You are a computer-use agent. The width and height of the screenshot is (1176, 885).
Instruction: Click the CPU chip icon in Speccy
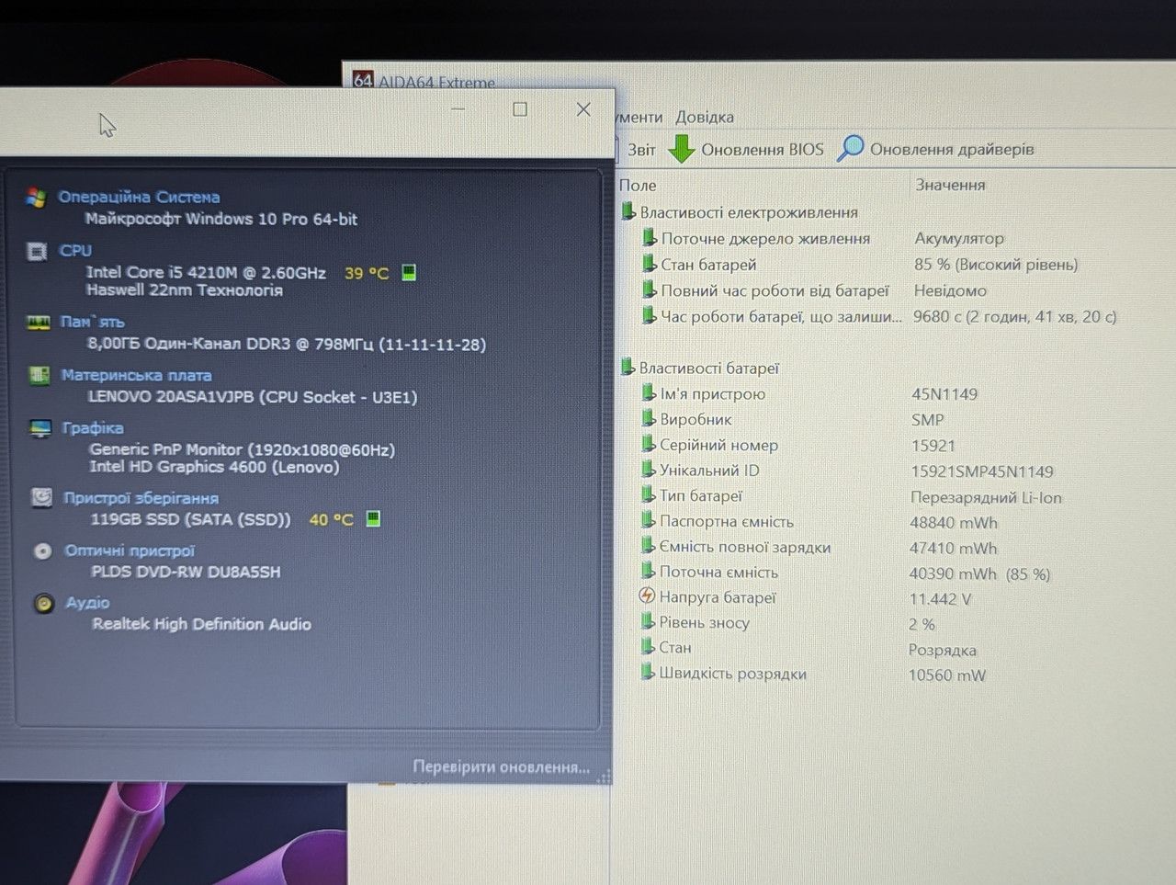pyautogui.click(x=37, y=251)
